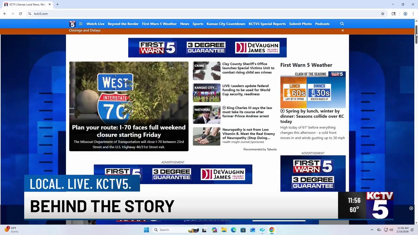418x235 pixels.
Task: Close the KCTV browser tab
Action: [x=50, y=5]
